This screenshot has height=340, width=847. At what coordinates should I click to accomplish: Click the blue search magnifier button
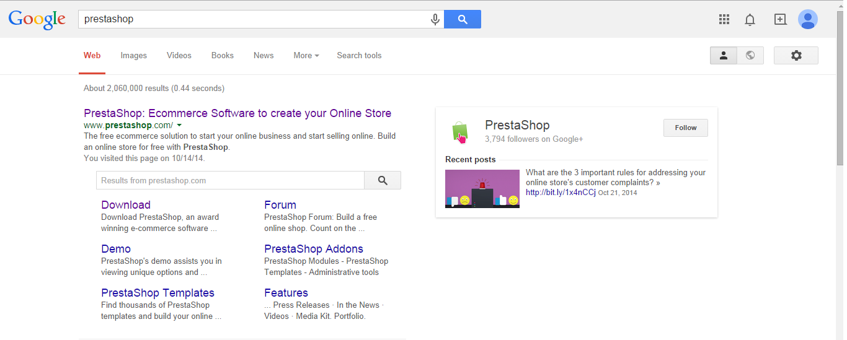(463, 19)
